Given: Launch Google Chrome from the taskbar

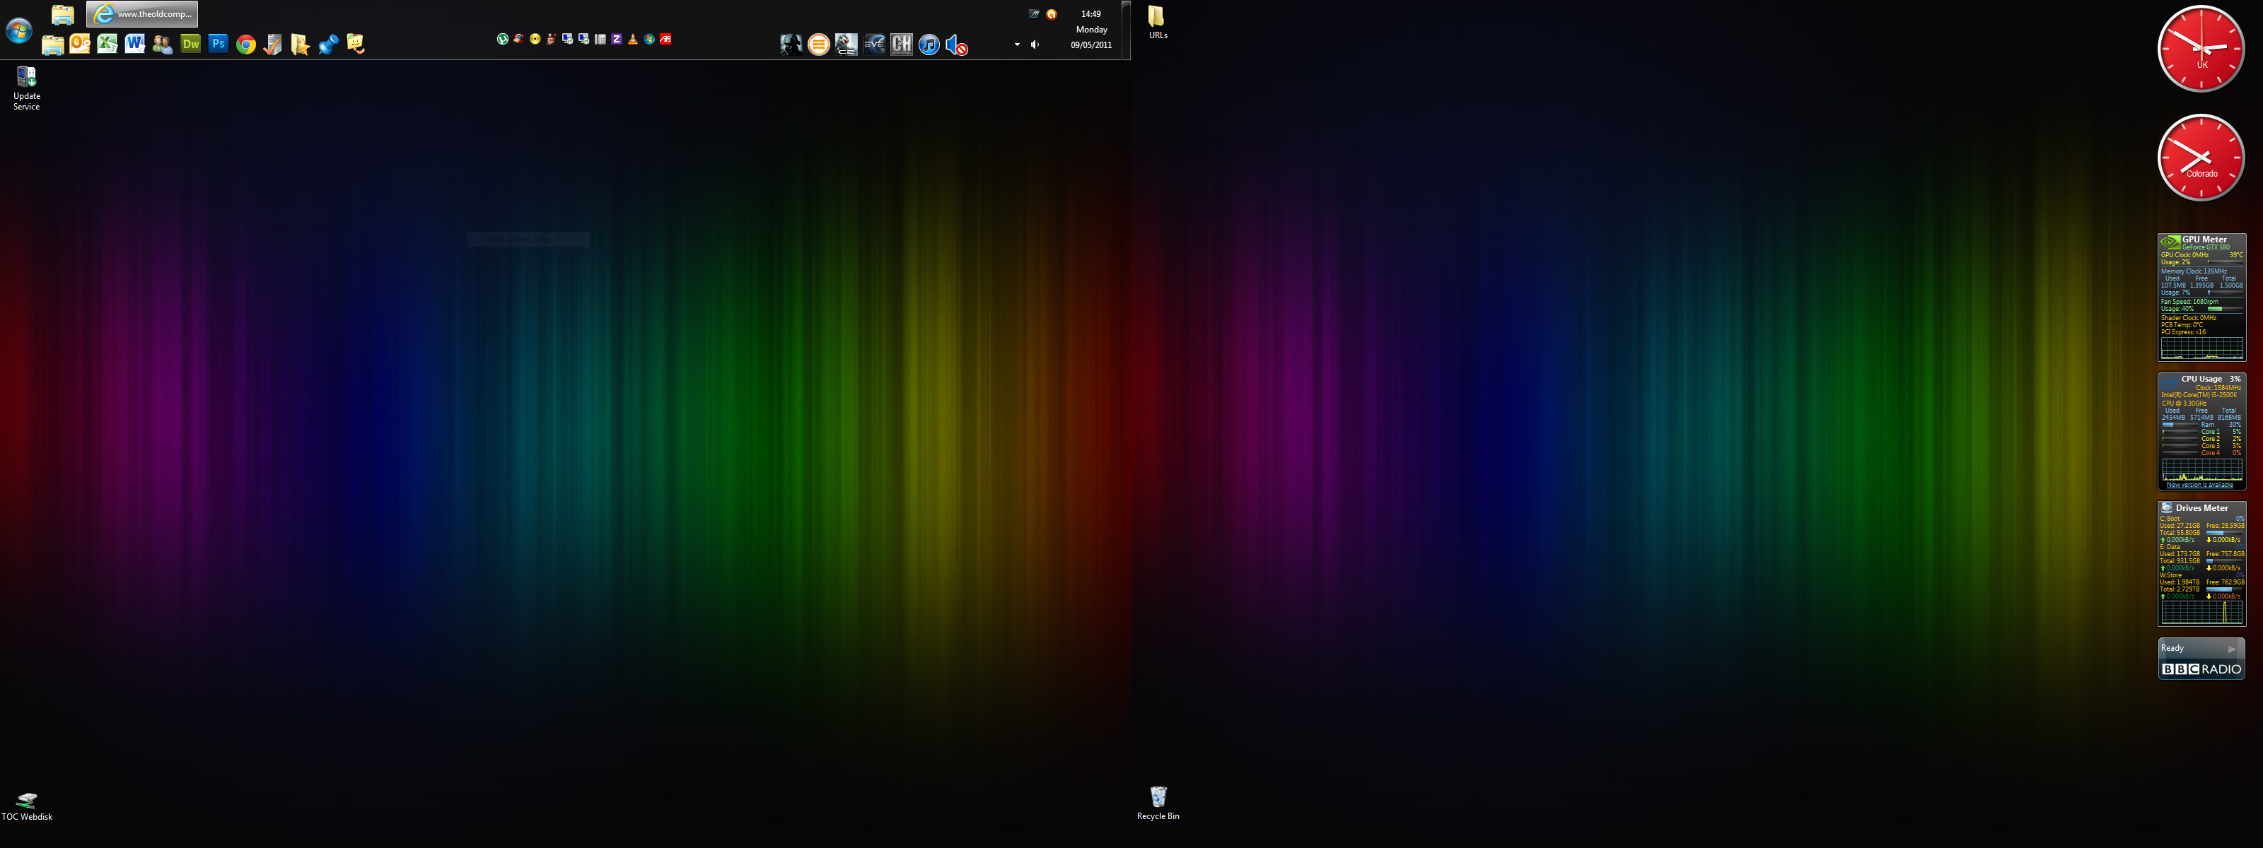Looking at the screenshot, I should (246, 45).
